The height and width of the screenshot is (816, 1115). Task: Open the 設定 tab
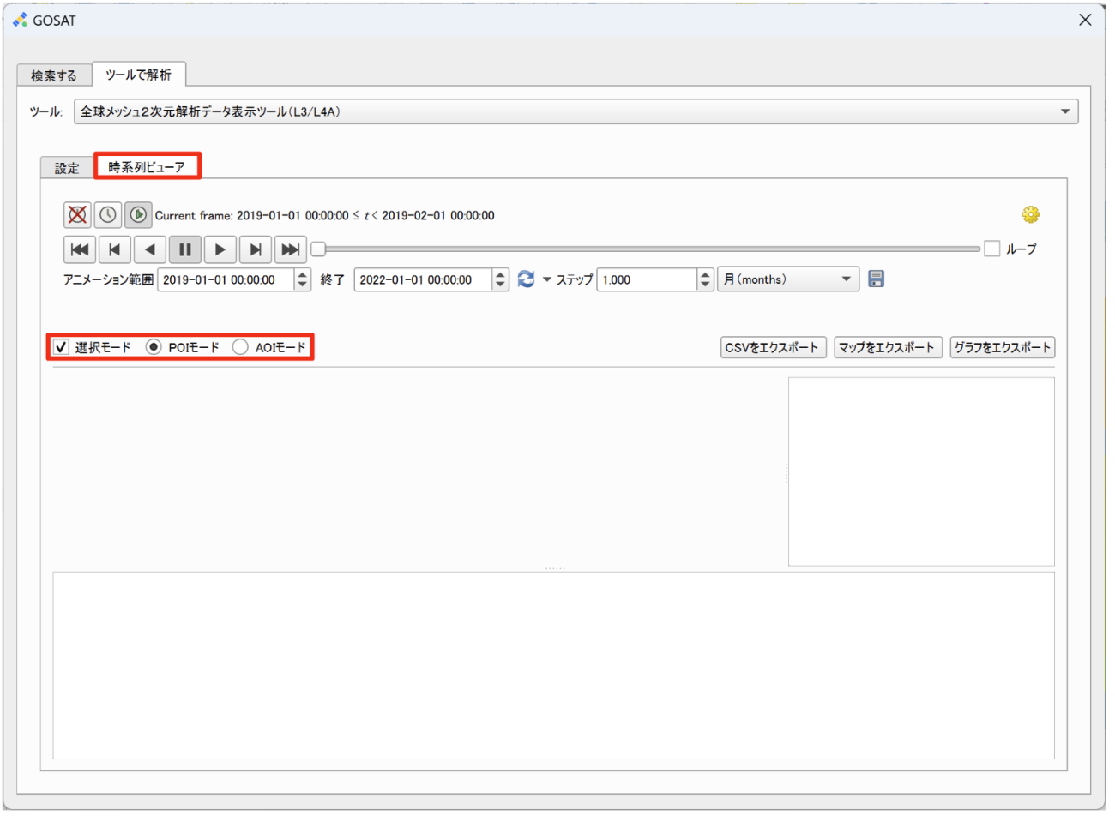(x=67, y=168)
